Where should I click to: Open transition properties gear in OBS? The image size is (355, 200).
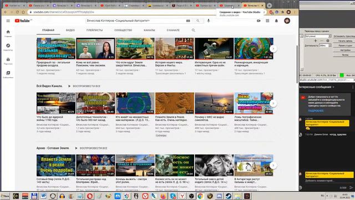tap(328, 41)
